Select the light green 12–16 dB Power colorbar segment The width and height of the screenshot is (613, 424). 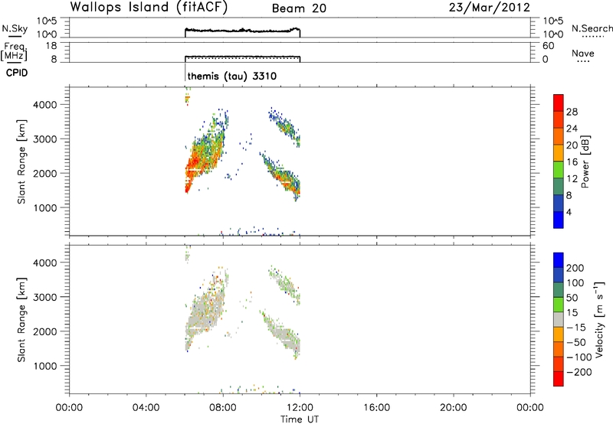[559, 169]
